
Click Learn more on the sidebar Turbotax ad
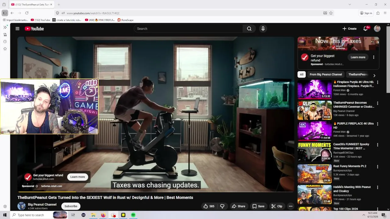click(358, 57)
